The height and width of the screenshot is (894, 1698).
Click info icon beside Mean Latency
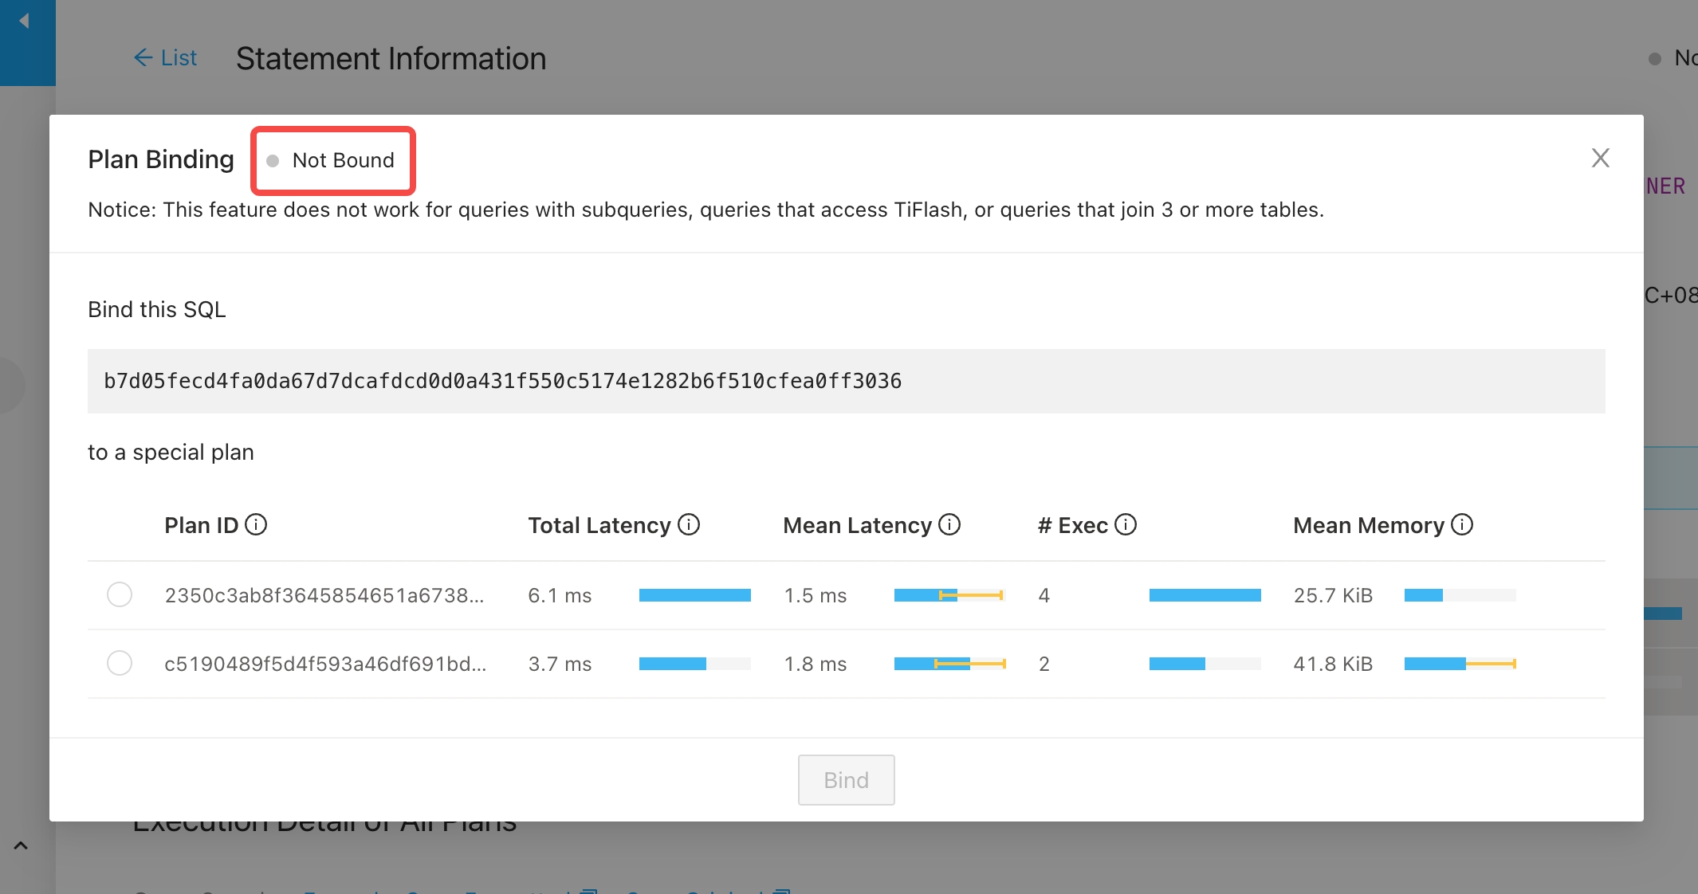point(949,525)
